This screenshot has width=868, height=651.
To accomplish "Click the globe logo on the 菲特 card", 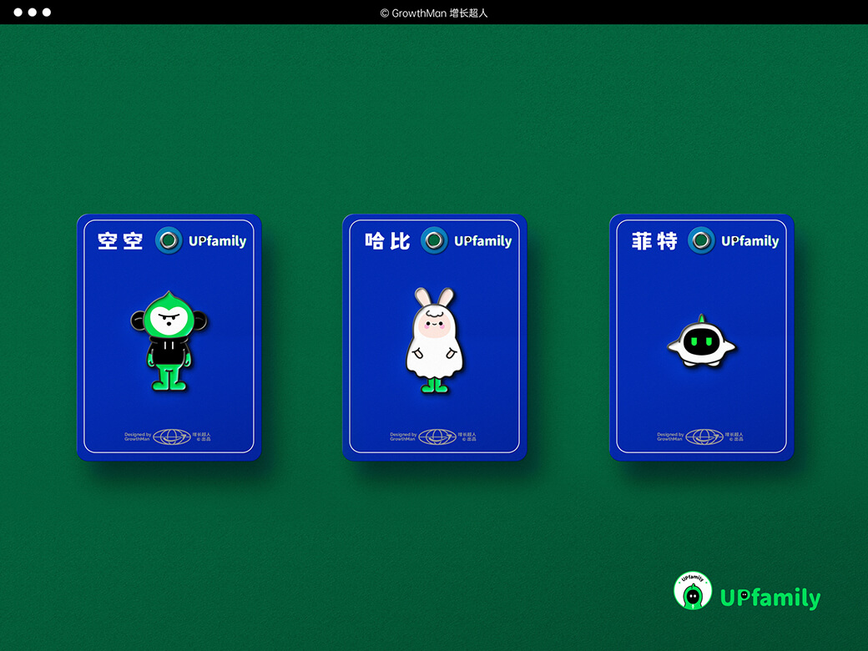I will [x=704, y=437].
